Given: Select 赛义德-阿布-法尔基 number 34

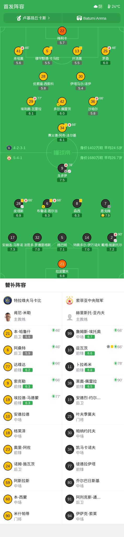Looking at the screenshot, I should coord(62,128).
